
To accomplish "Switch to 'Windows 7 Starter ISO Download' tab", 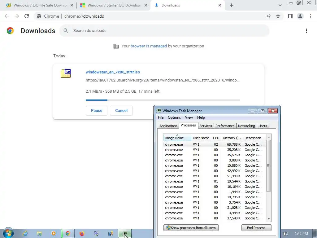I will (114, 5).
